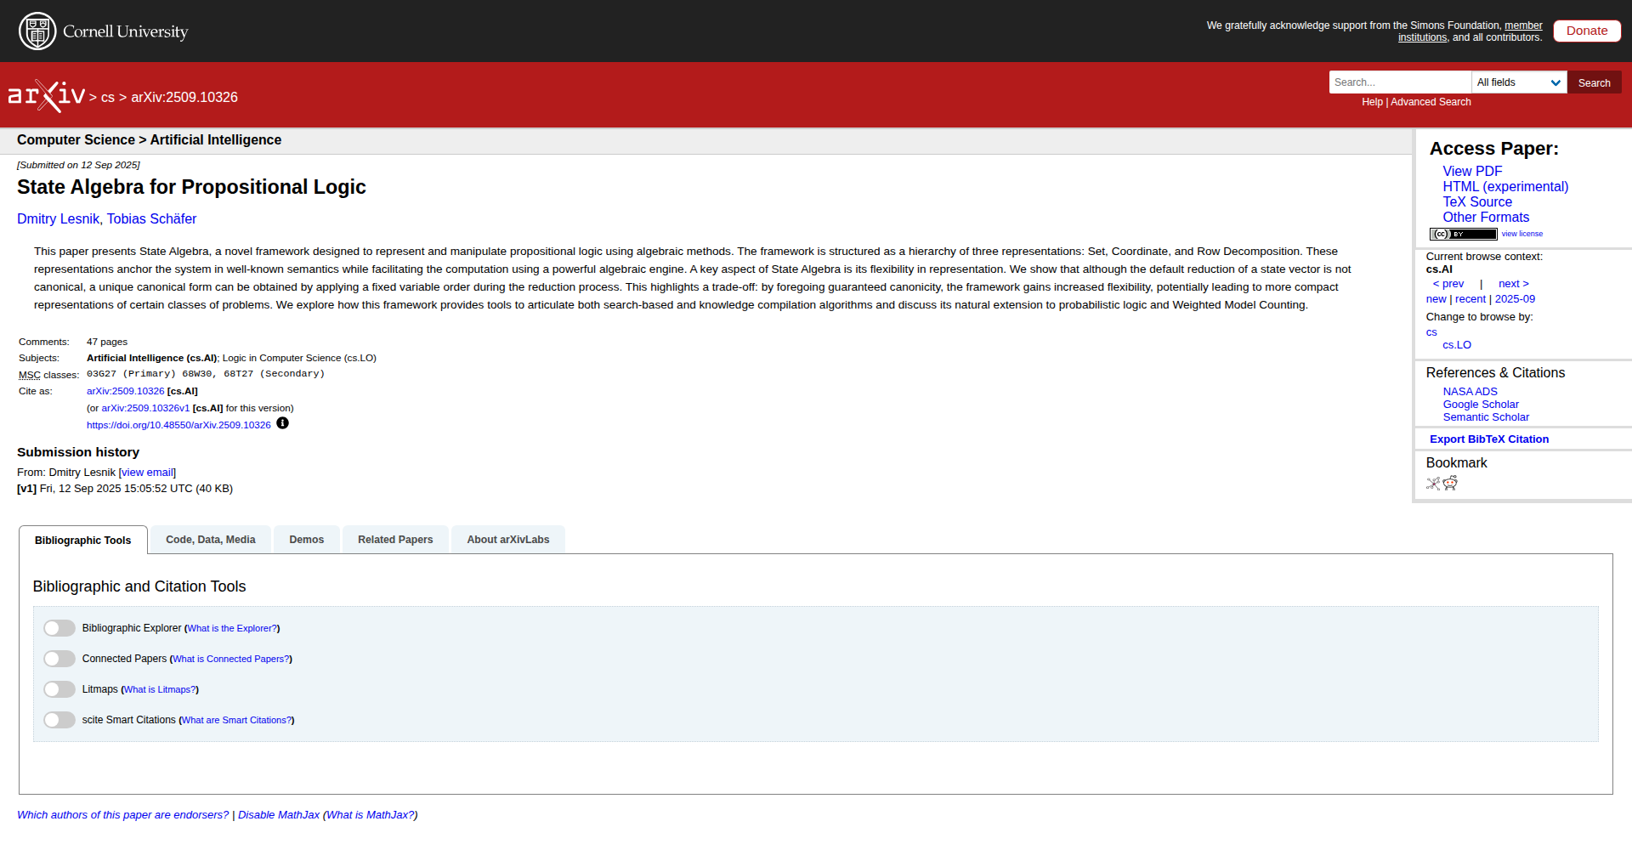Click the view email link
This screenshot has height=844, width=1632.
point(148,473)
